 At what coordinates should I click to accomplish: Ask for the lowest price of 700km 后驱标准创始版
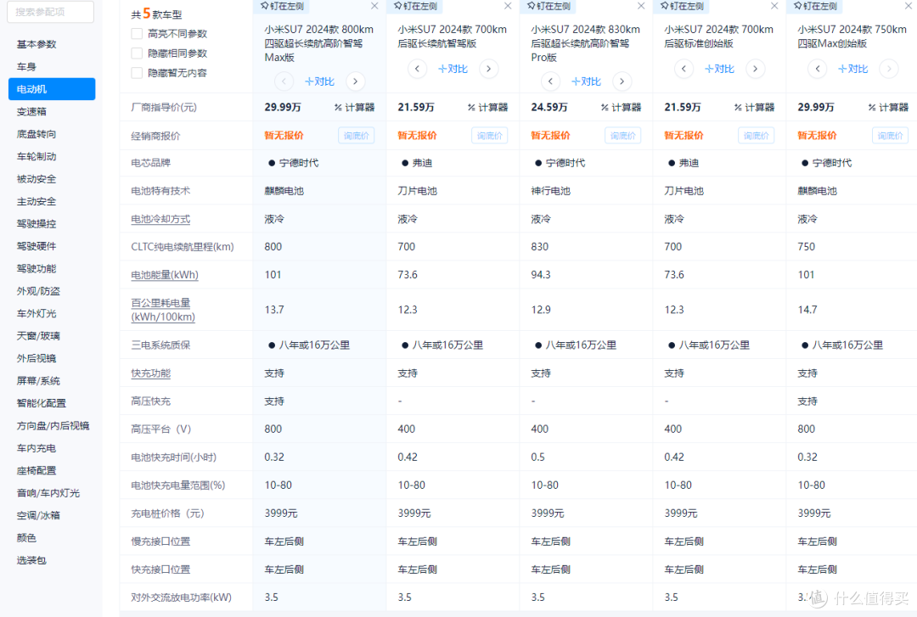pyautogui.click(x=757, y=136)
